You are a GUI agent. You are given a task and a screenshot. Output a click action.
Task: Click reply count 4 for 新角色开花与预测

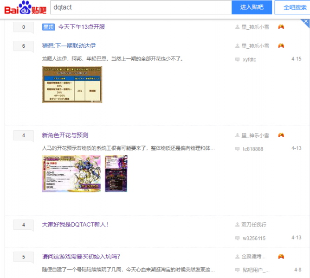point(24,135)
